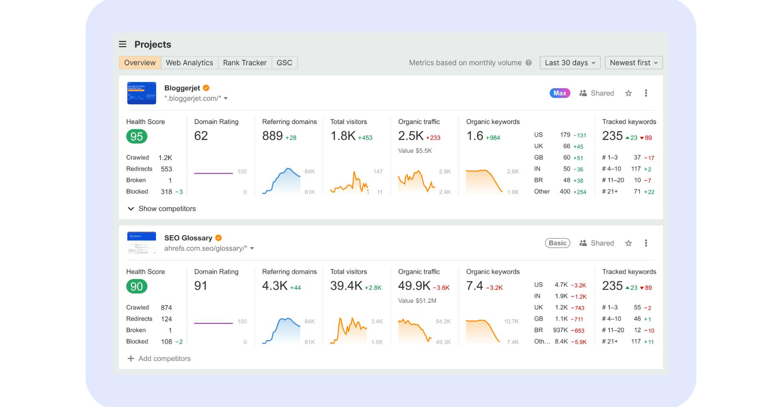782x407 pixels.
Task: Expand the bloggerjet.com scope dropdown arrow
Action: tap(226, 98)
